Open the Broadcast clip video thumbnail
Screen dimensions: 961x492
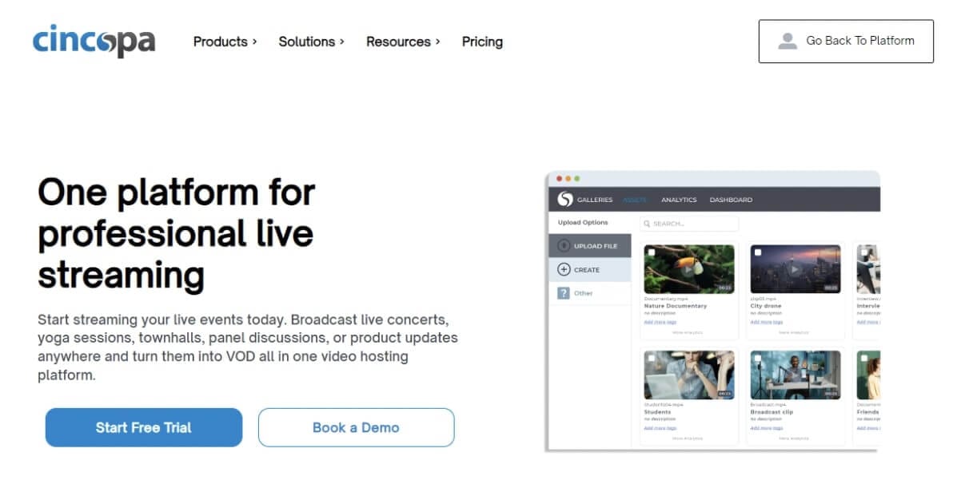[x=796, y=375]
